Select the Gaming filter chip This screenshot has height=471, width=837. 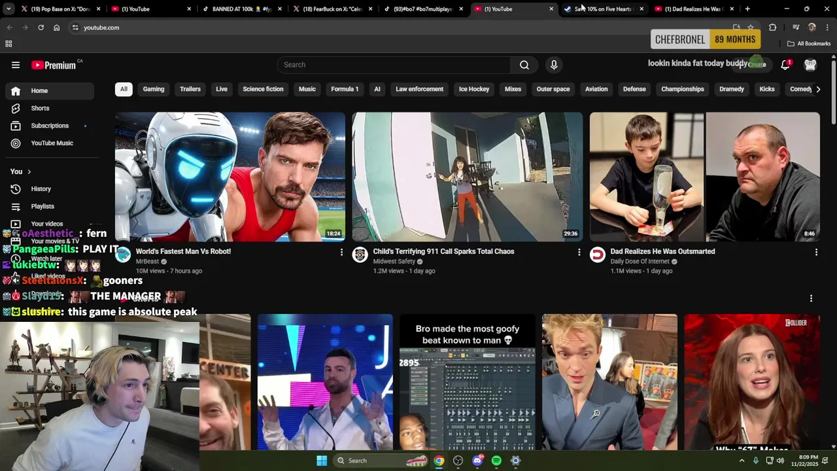click(x=154, y=89)
